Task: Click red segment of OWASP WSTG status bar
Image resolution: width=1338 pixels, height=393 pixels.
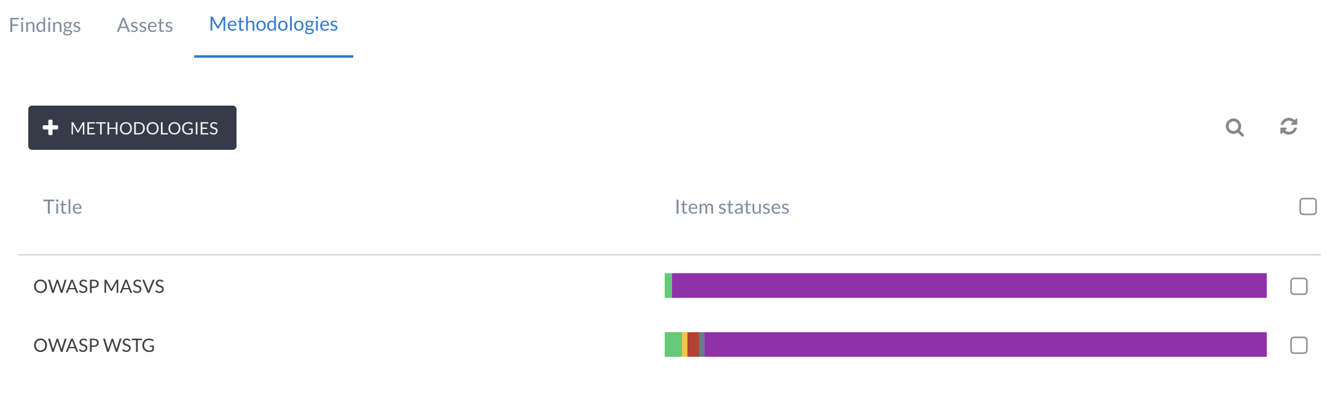Action: 693,344
